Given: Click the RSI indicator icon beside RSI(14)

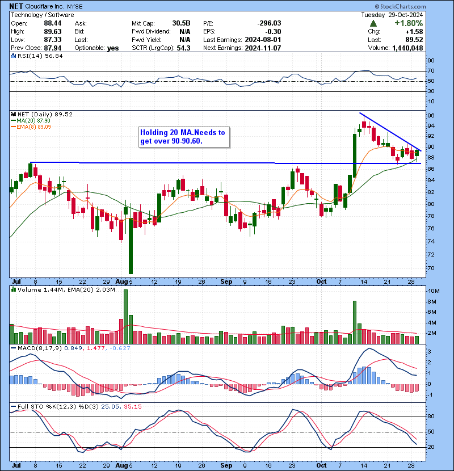Looking at the screenshot, I should (13, 56).
